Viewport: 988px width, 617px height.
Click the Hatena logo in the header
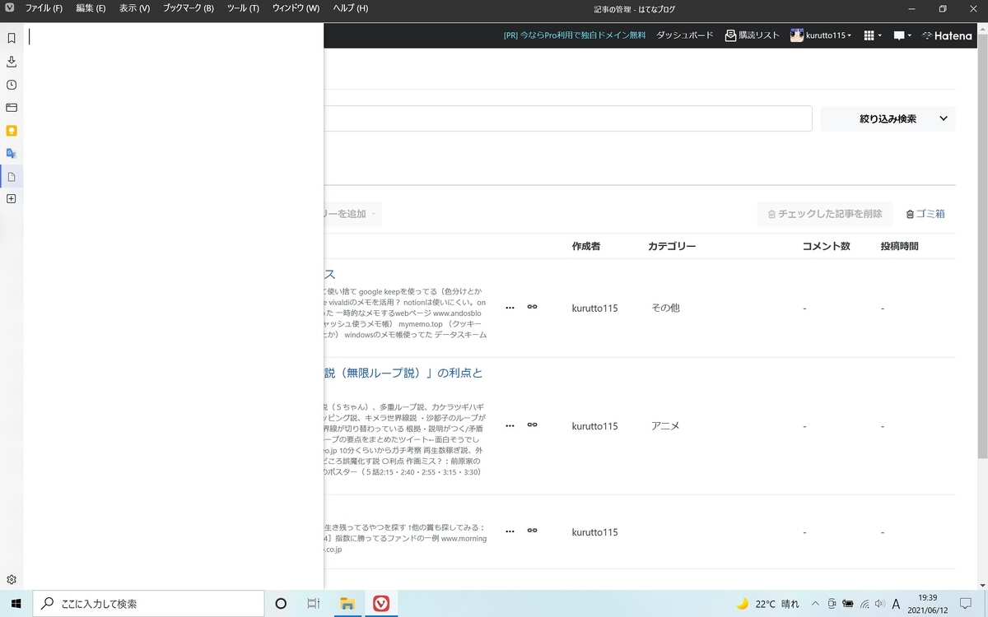coord(945,35)
